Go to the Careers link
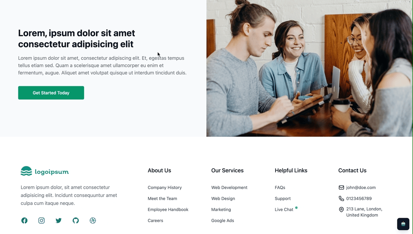Screen dimensions: 413x234 tap(155, 221)
